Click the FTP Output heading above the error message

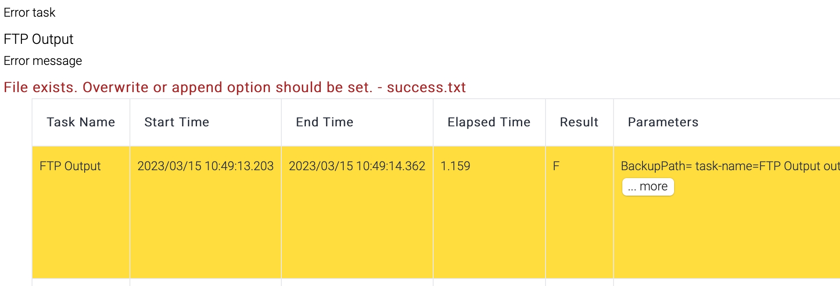coord(39,39)
